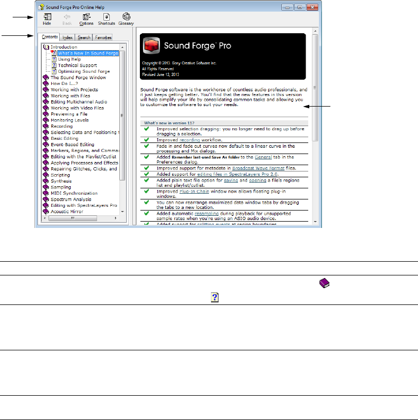Switch to the Search tab
The width and height of the screenshot is (418, 420).
tap(84, 37)
